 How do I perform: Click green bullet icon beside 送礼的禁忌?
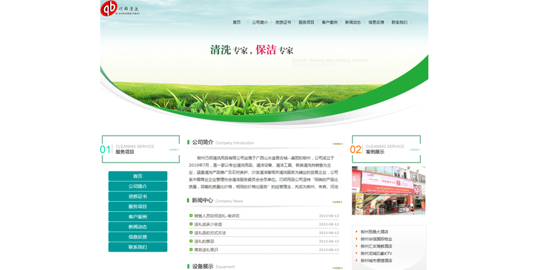(x=191, y=241)
